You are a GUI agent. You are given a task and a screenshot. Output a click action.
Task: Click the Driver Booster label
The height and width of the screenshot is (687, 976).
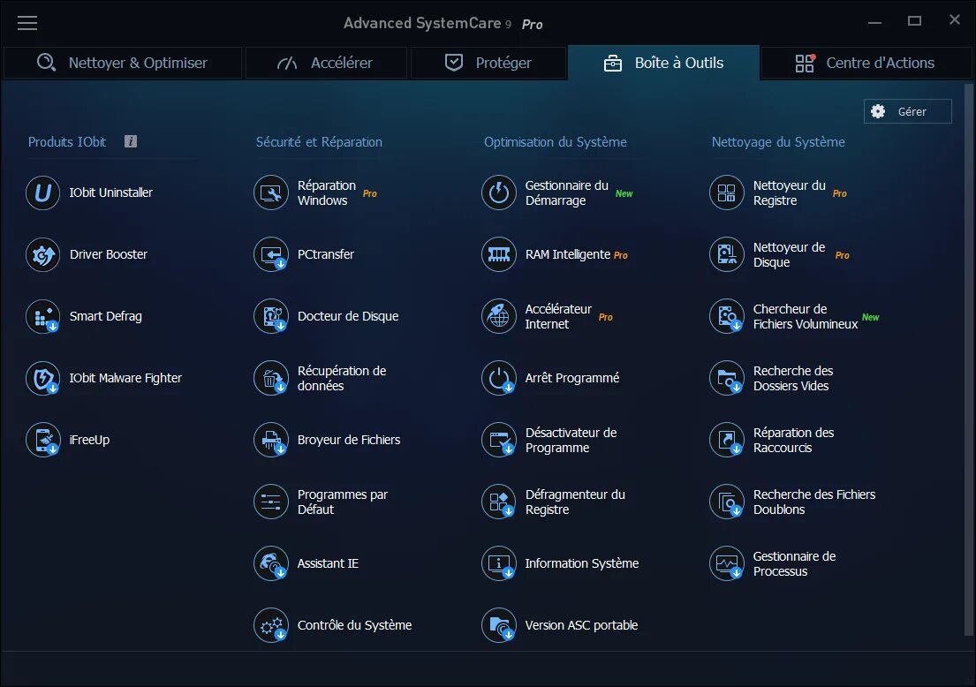109,254
